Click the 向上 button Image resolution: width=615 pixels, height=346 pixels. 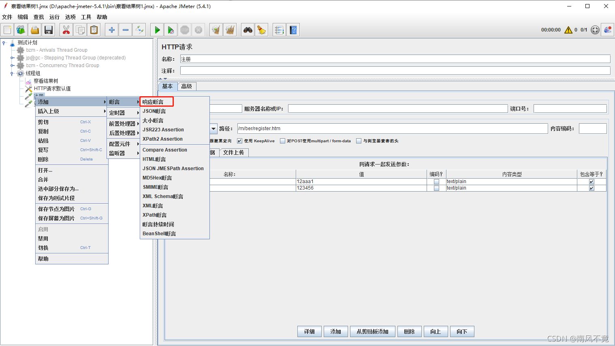point(436,331)
